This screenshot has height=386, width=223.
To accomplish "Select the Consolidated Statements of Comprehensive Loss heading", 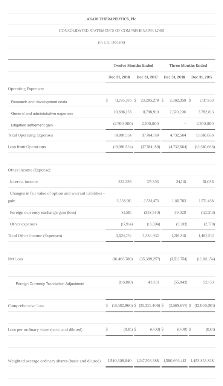I will [x=111, y=31].
